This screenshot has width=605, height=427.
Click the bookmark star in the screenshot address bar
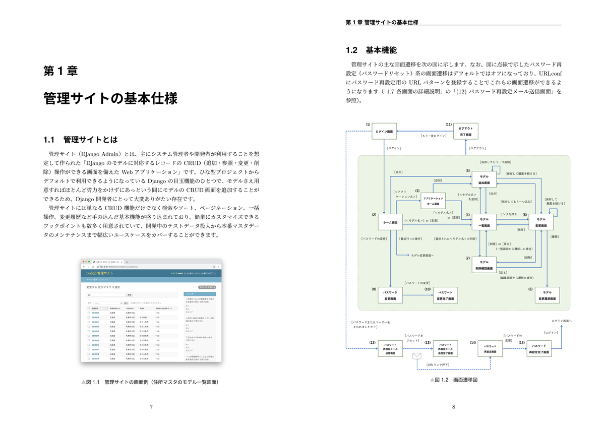215,266
